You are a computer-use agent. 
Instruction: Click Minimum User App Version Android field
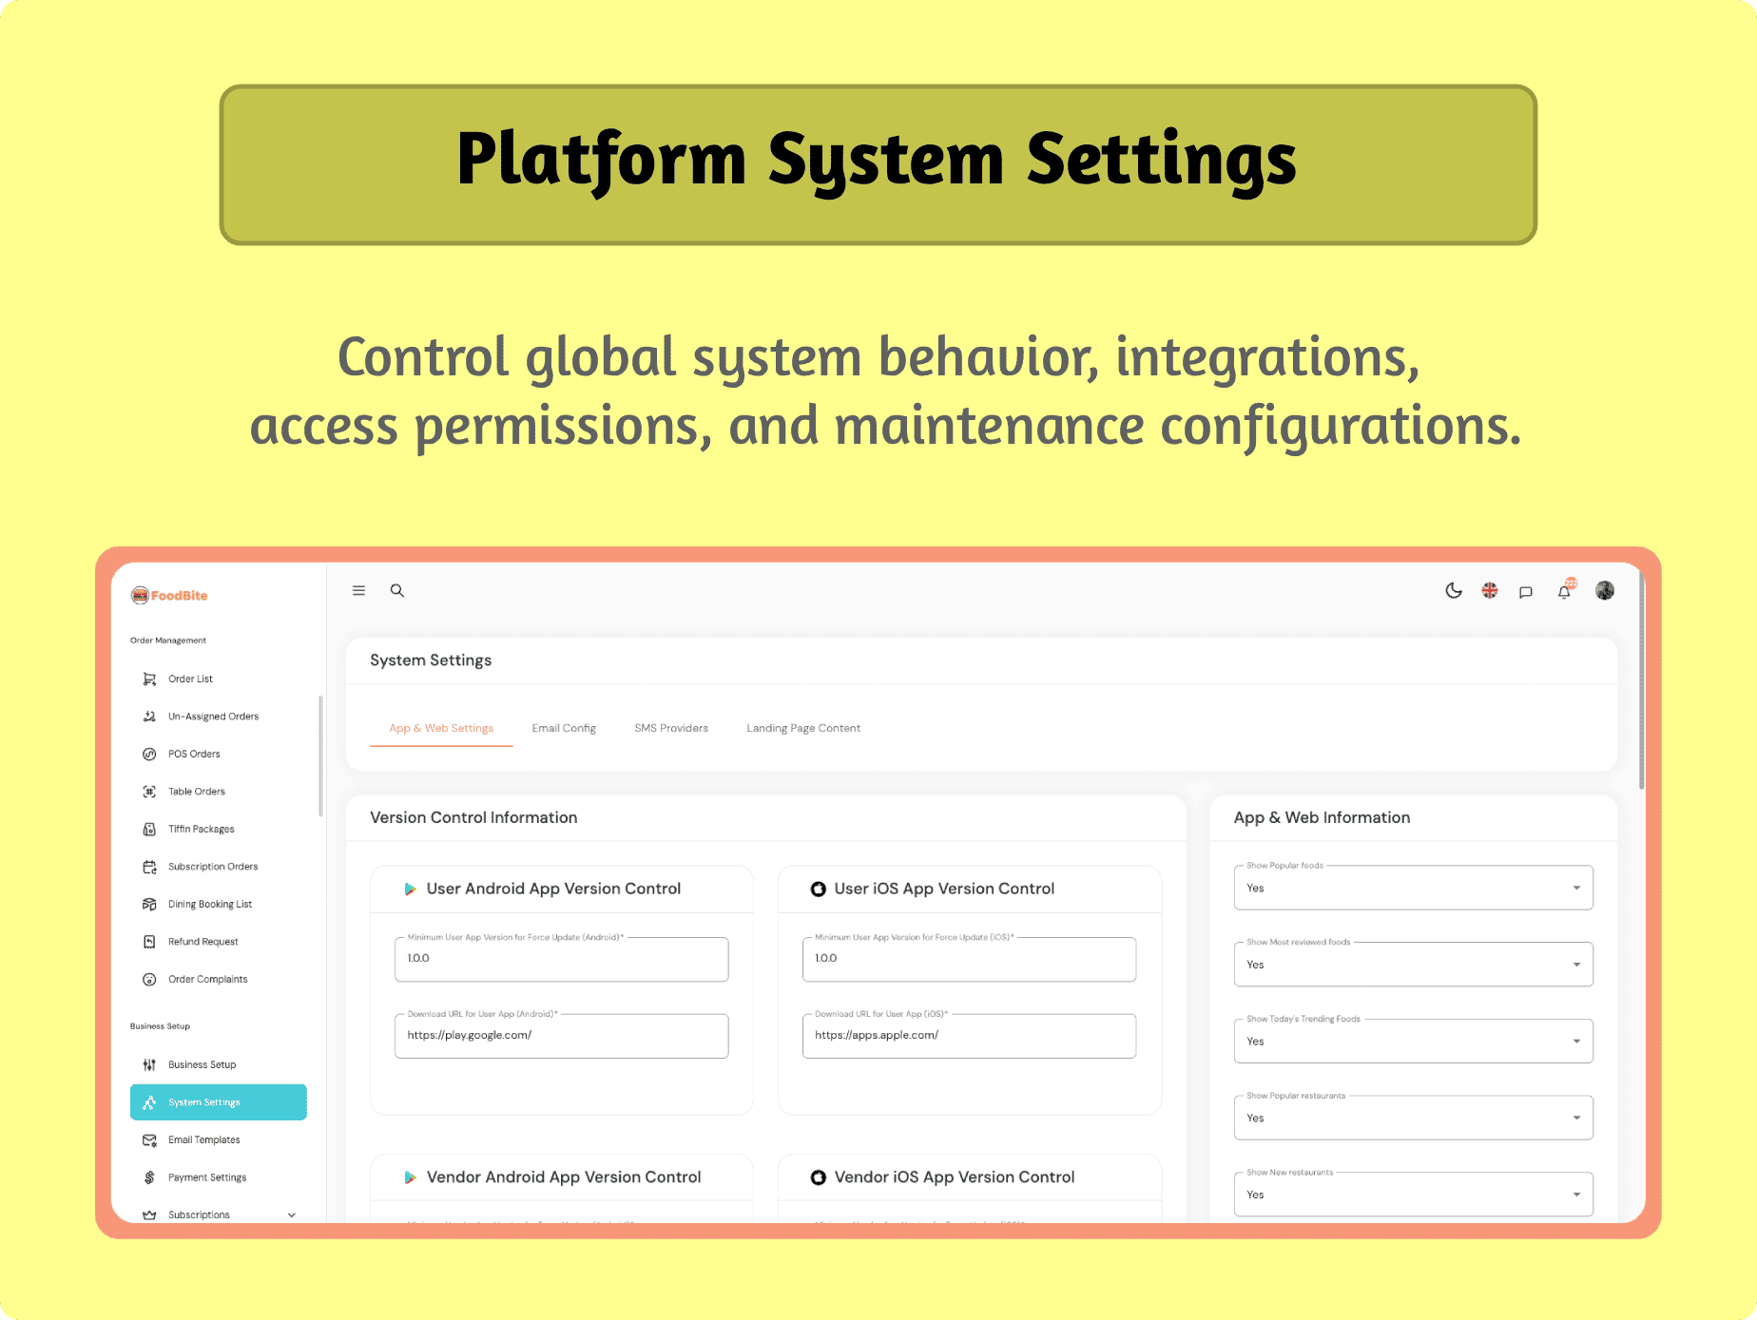[x=561, y=959]
